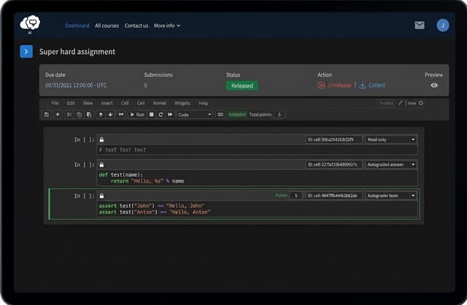Click the pencil edit icon near Trusted

click(x=401, y=103)
